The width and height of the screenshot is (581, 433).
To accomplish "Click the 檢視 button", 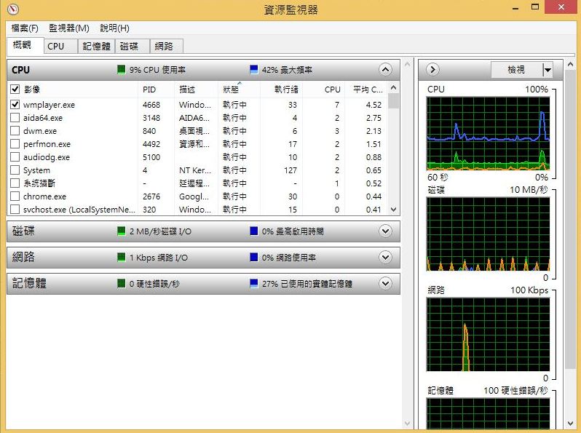I will point(517,70).
